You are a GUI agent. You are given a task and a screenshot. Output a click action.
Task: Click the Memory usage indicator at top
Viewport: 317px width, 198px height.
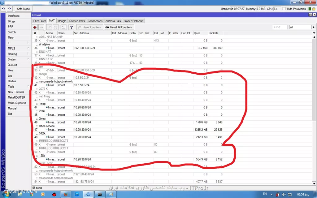coord(261,9)
